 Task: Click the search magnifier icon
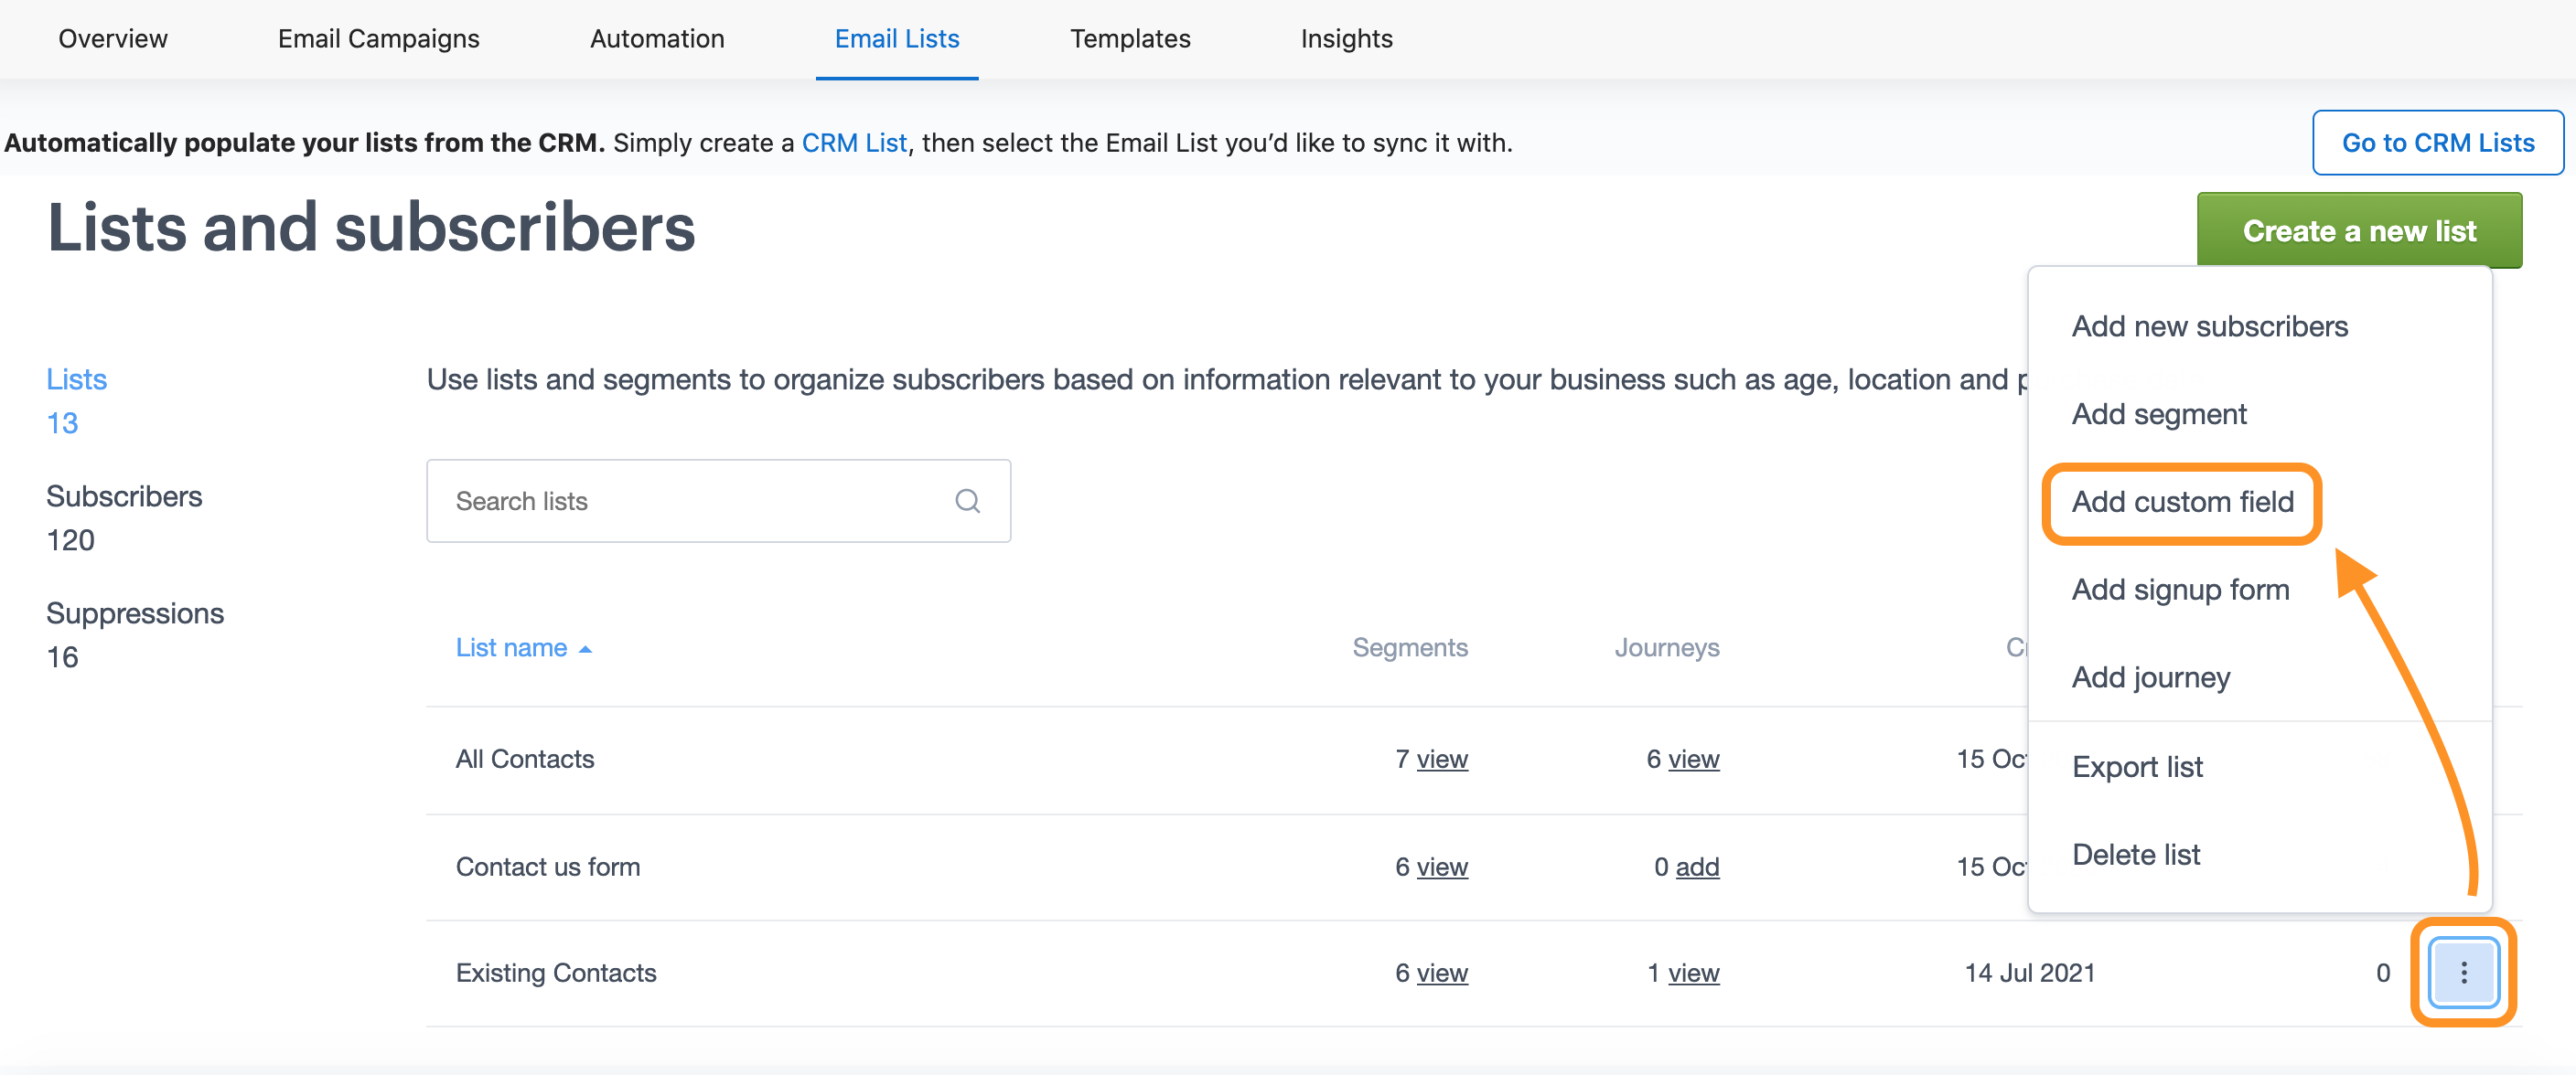(x=967, y=501)
